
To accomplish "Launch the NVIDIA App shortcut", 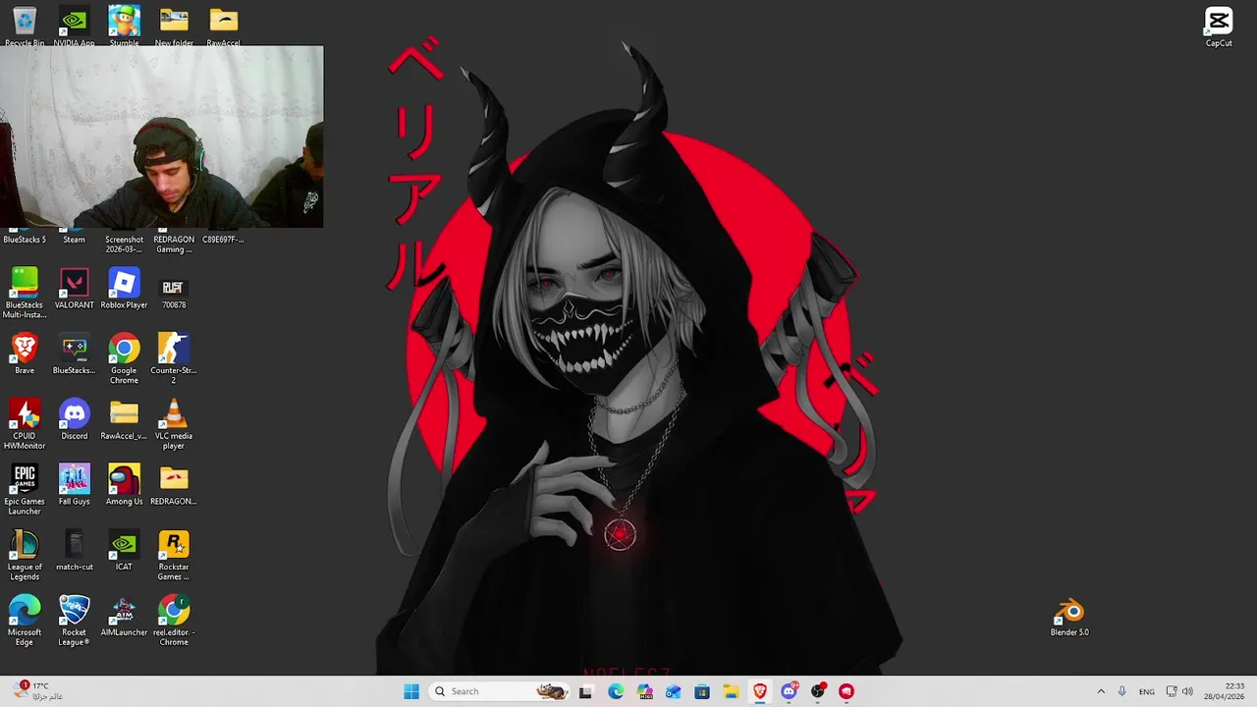I will tap(74, 26).
